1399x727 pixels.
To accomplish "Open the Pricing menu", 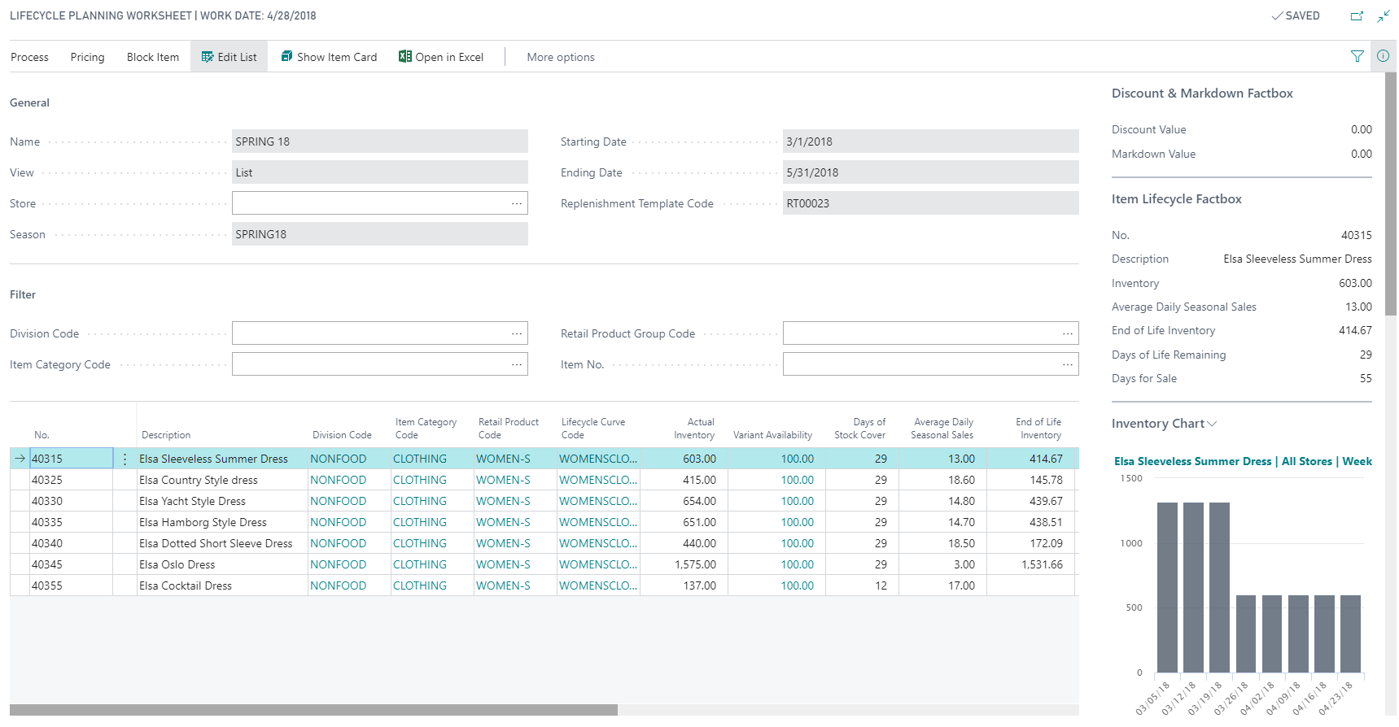I will pyautogui.click(x=87, y=57).
